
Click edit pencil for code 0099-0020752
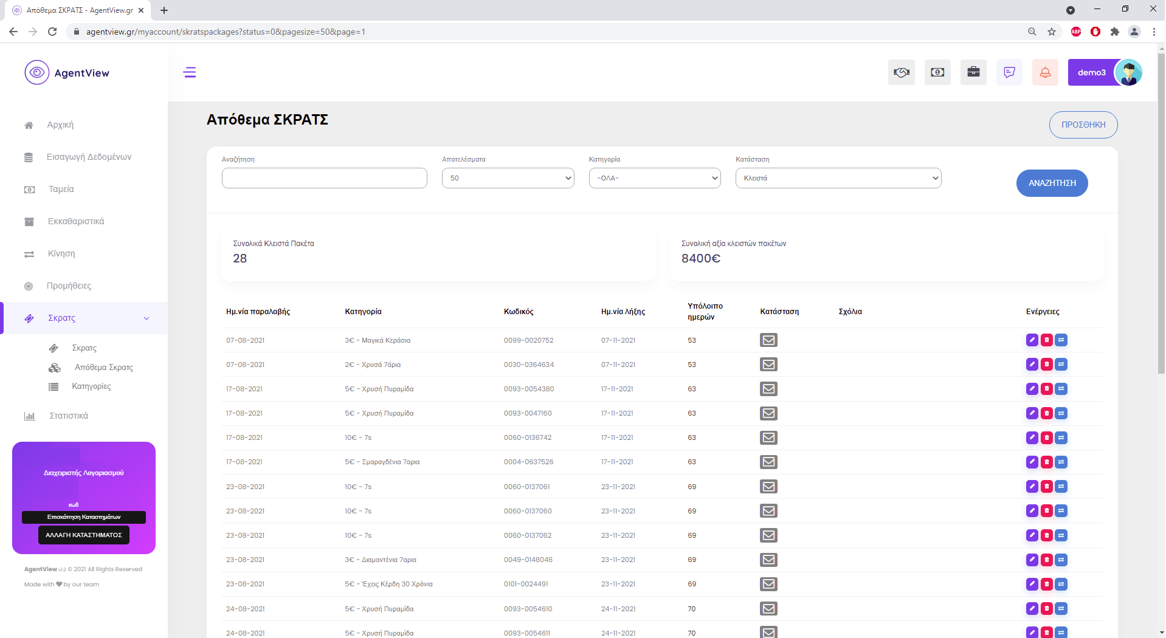click(x=1032, y=340)
